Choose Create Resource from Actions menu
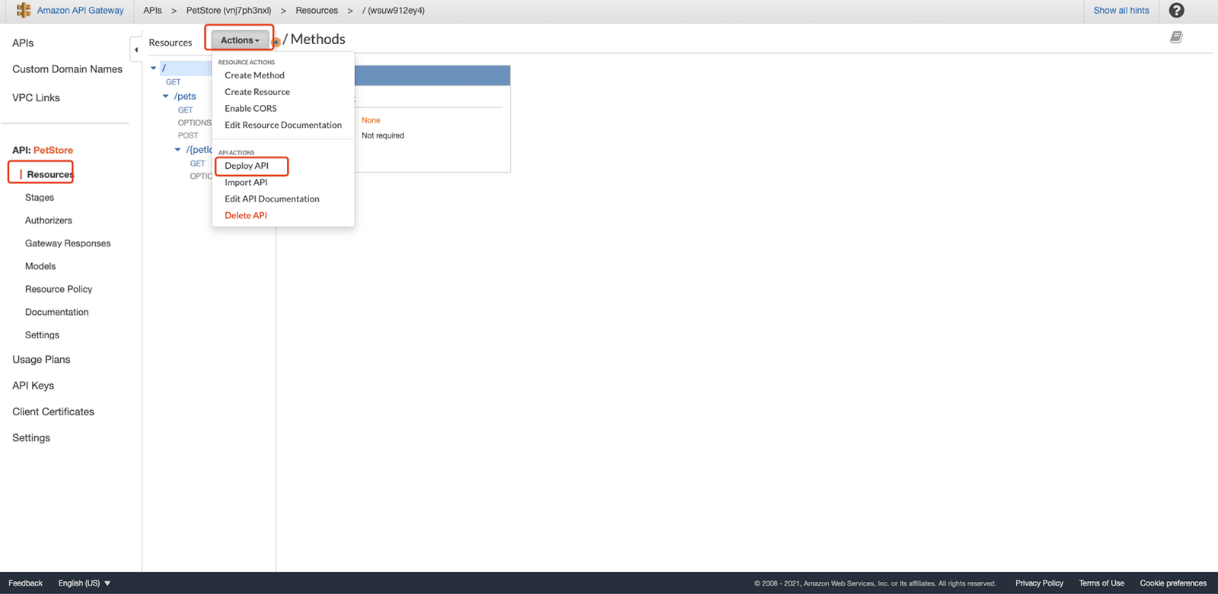The width and height of the screenshot is (1218, 594). (257, 92)
